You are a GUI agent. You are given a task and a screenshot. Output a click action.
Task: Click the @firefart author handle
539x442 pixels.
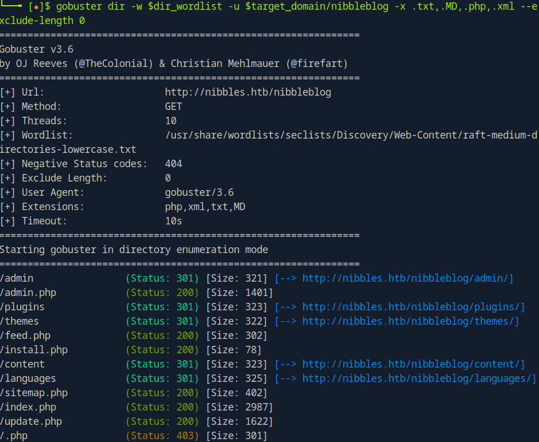point(317,64)
